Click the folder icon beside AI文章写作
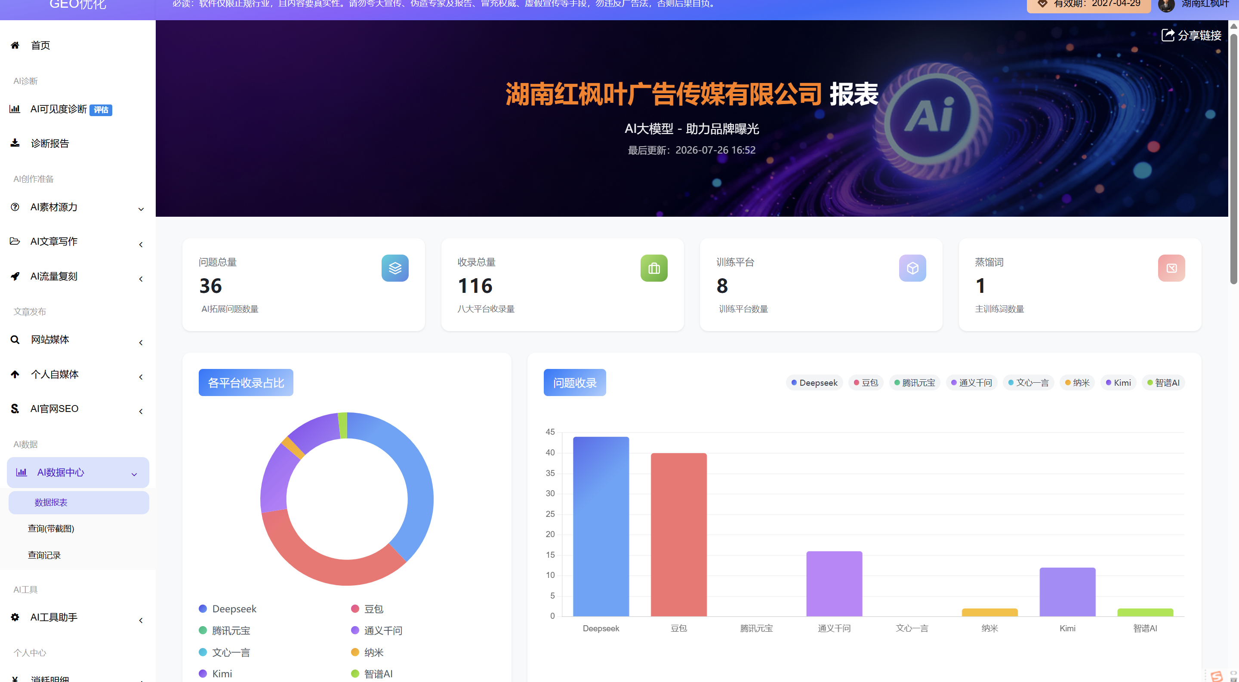The width and height of the screenshot is (1239, 682). [x=15, y=241]
